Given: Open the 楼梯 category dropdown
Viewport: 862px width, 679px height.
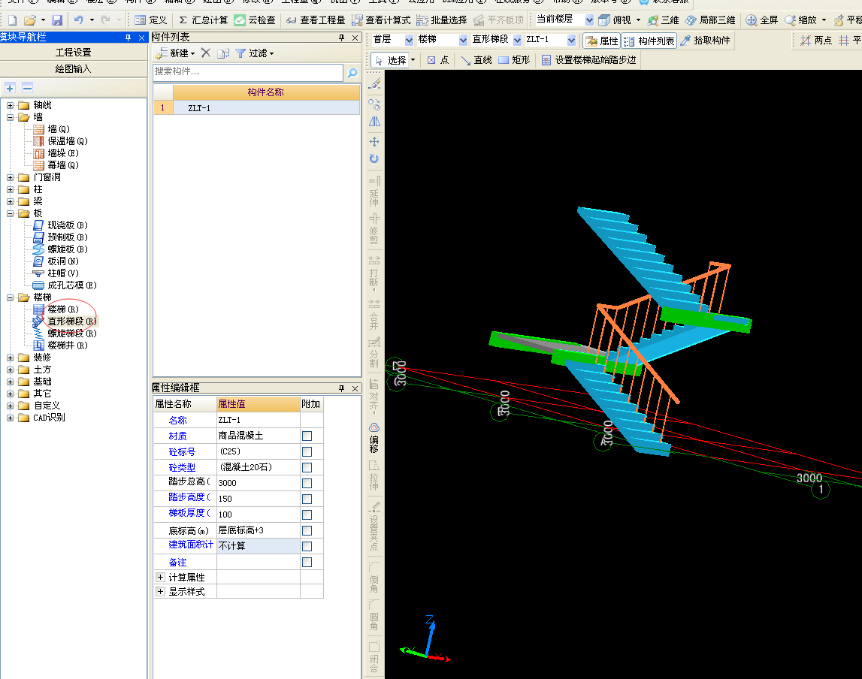Looking at the screenshot, I should pos(462,40).
